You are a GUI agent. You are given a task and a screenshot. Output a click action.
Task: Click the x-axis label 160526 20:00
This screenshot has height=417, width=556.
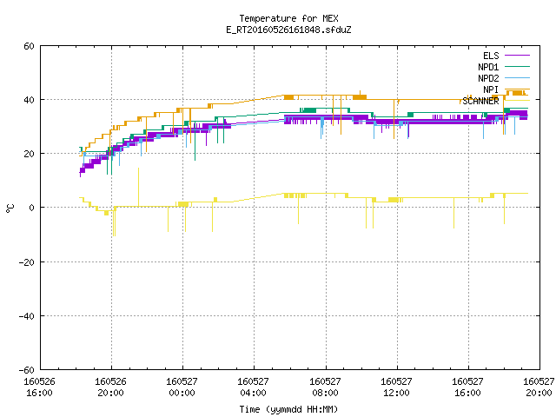tap(110, 387)
